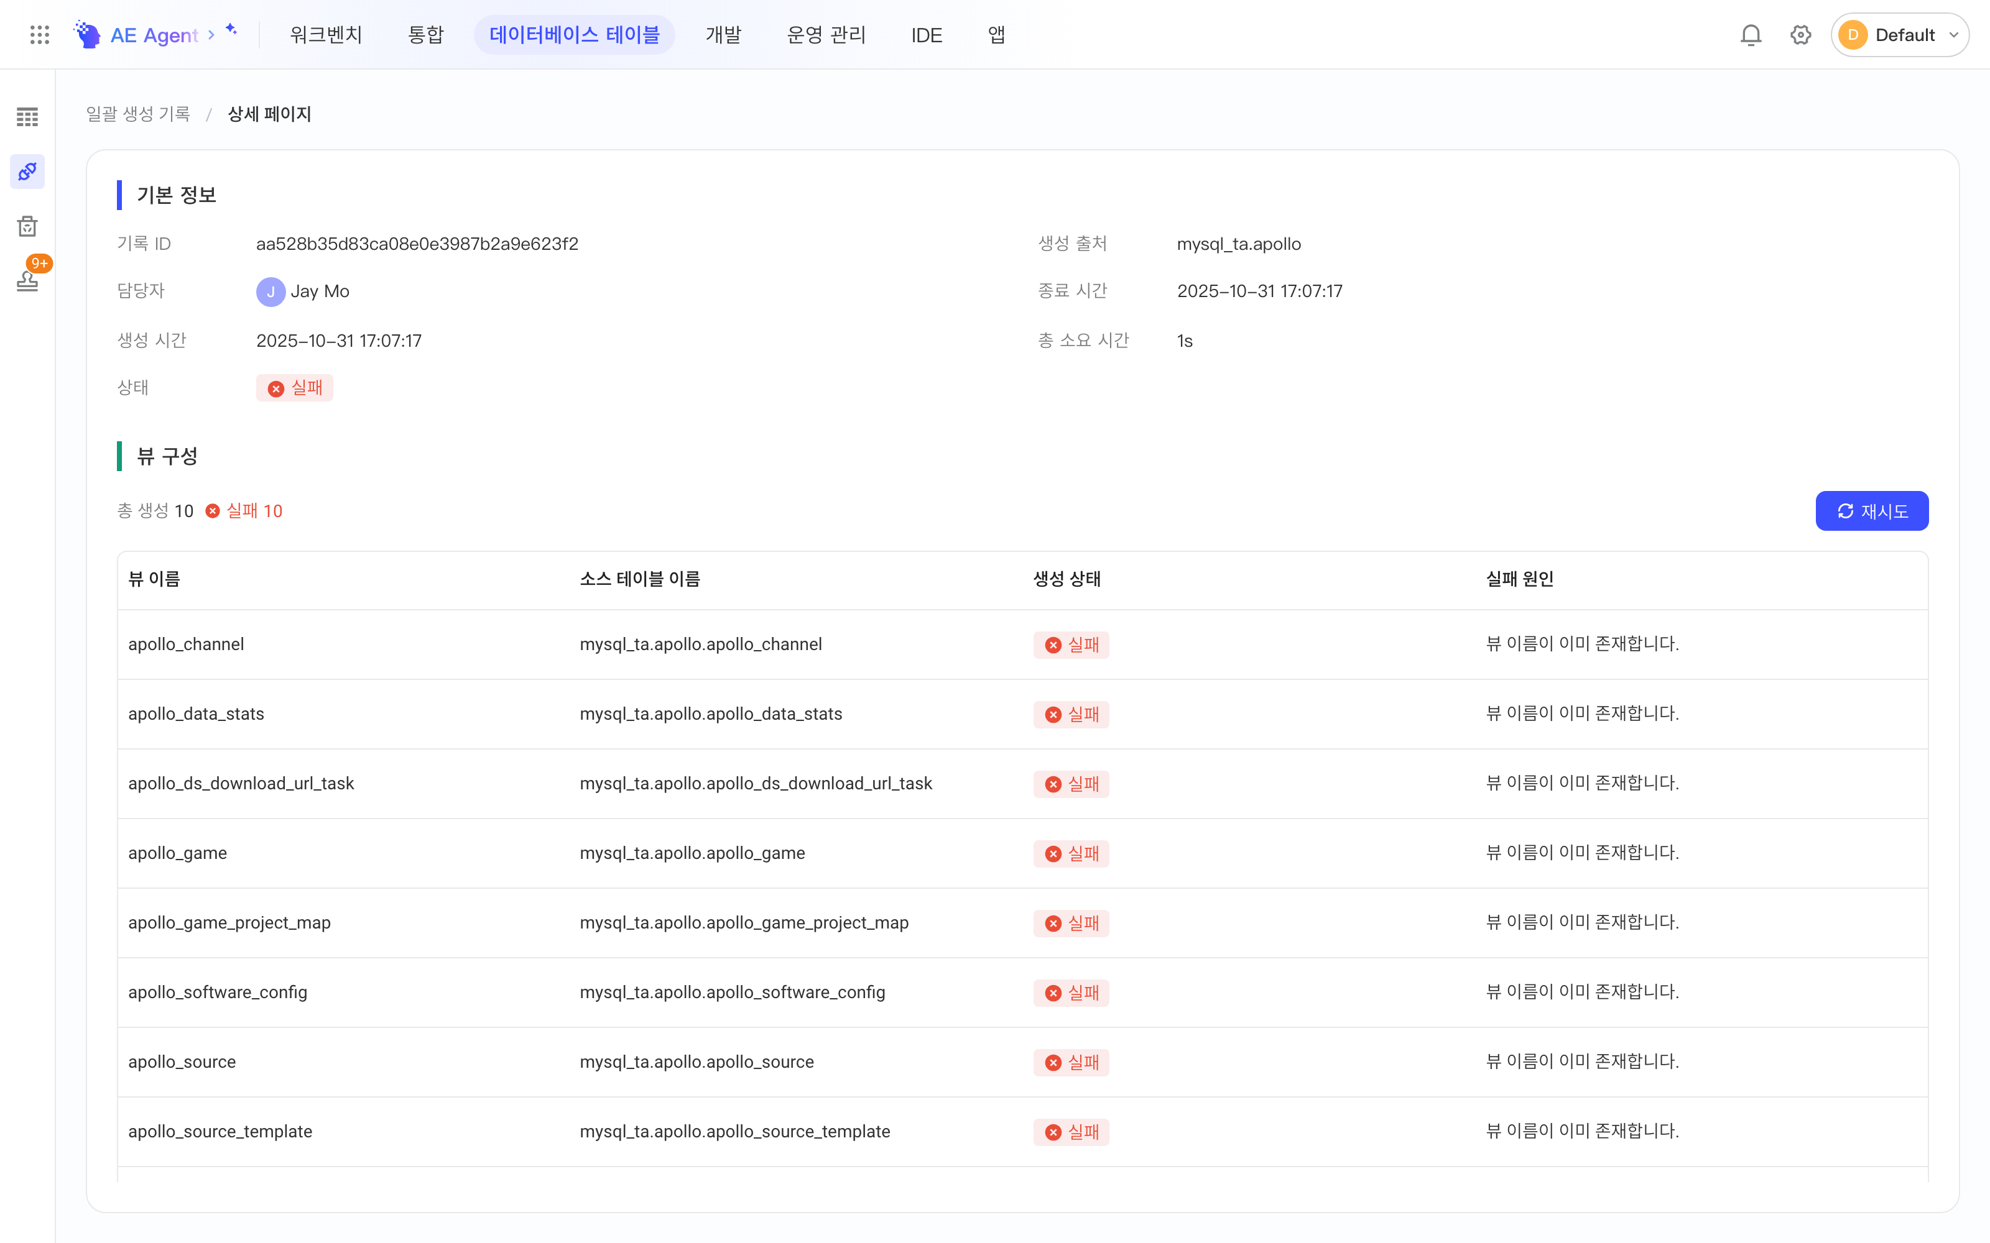Click the AE Agent logo icon

(87, 35)
